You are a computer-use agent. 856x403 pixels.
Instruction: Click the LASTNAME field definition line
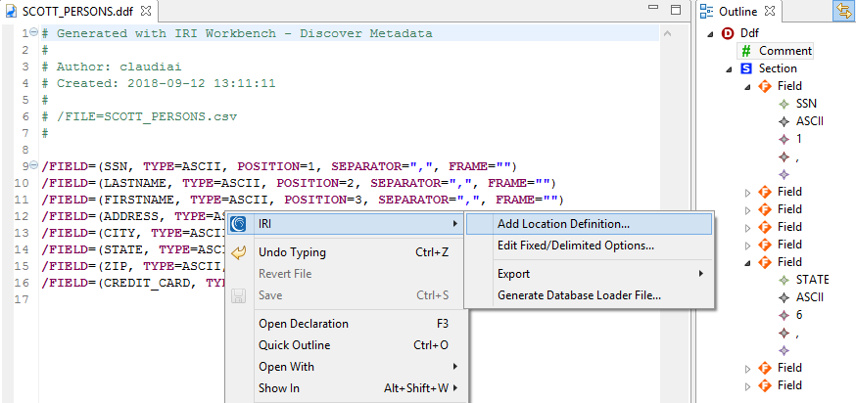(298, 182)
